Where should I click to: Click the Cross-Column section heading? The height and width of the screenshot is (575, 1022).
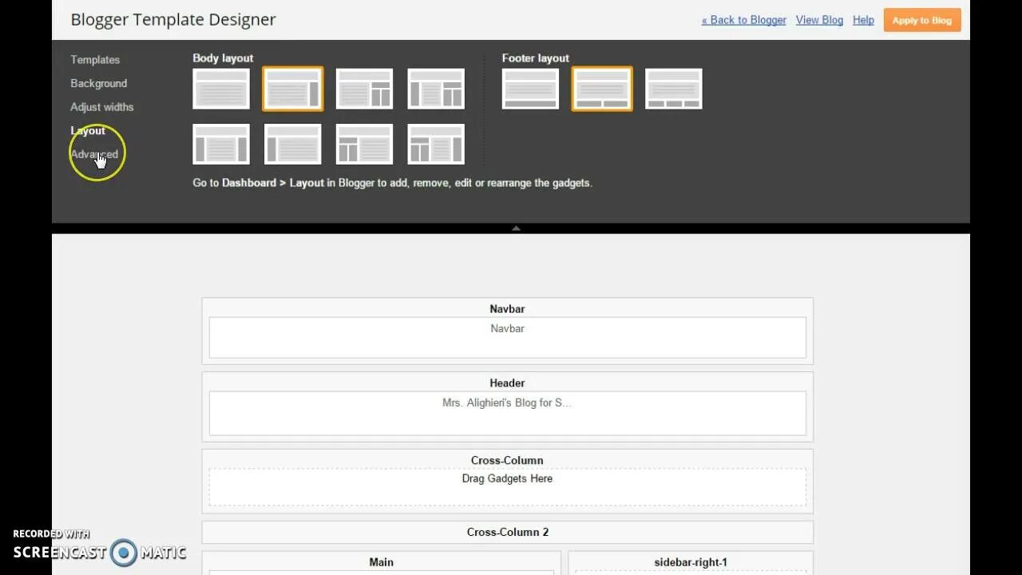pyautogui.click(x=507, y=460)
